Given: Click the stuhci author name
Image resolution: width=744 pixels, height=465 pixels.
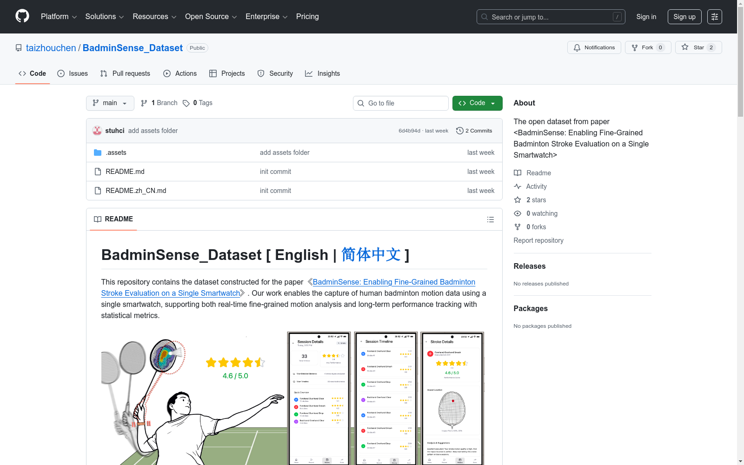Looking at the screenshot, I should [x=115, y=131].
